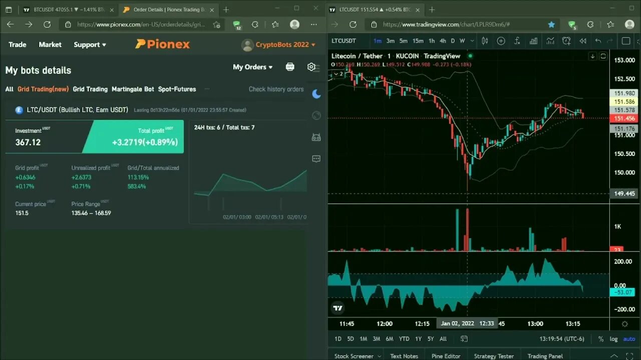Open the timezone 13:19:54 (UTC-6) selector
Image resolution: width=641 pixels, height=360 pixels.
[x=562, y=339]
